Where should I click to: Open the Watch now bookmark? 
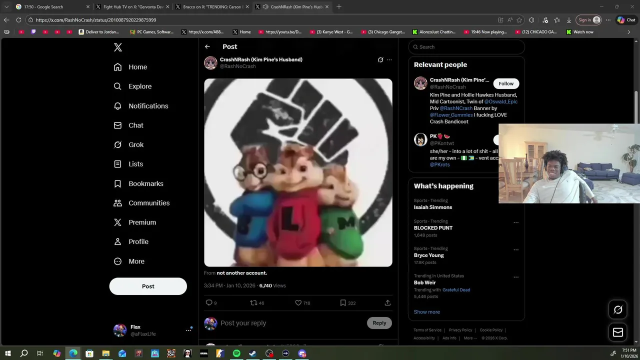580,32
